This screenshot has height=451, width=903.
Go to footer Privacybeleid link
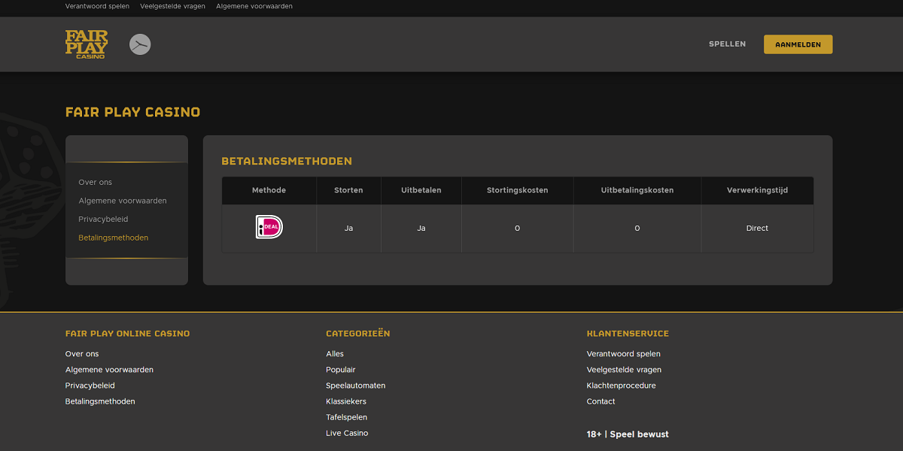click(x=90, y=386)
